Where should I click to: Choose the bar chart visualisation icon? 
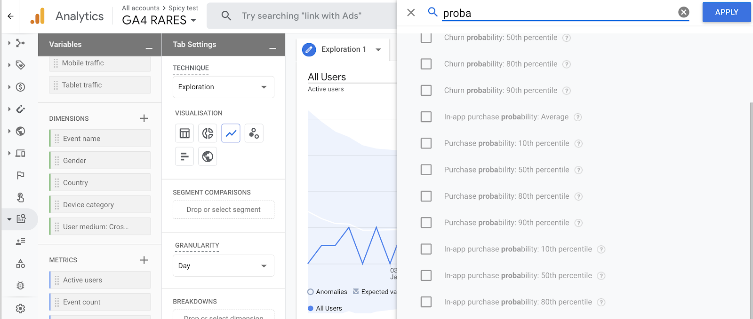click(184, 156)
